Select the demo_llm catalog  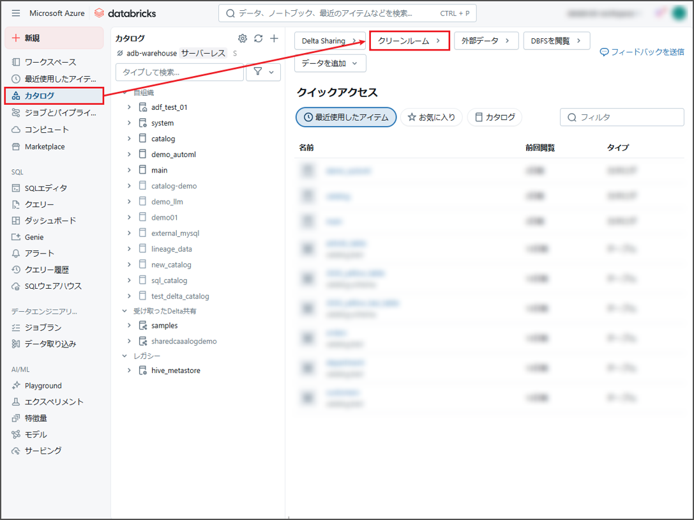pos(167,201)
